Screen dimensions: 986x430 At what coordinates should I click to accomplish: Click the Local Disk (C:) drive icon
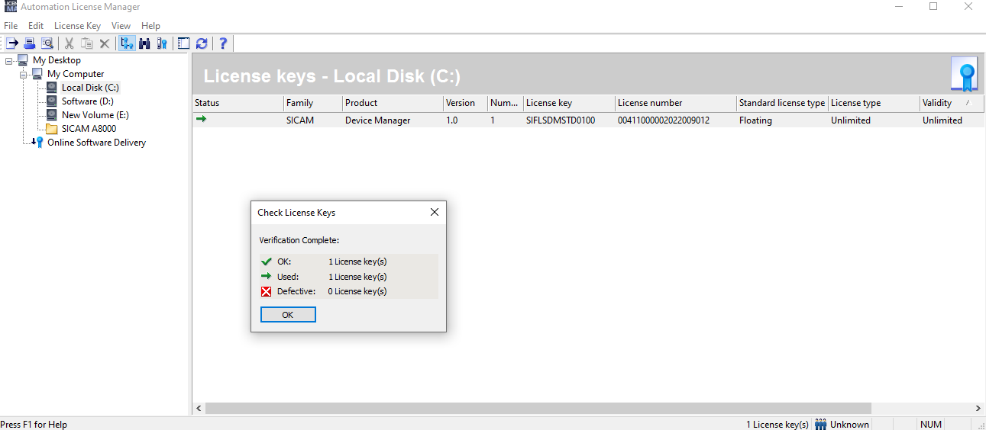point(52,88)
